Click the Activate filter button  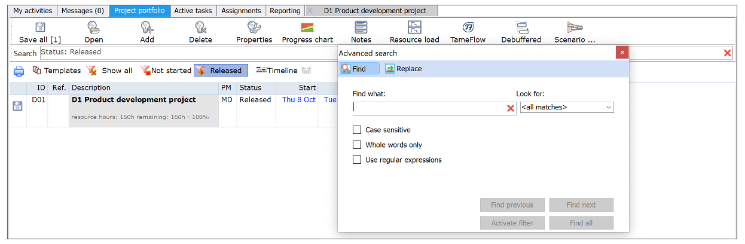click(x=512, y=223)
